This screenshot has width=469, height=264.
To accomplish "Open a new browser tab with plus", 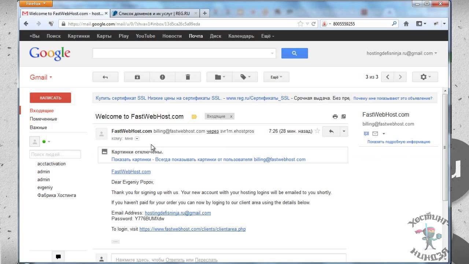I will click(205, 14).
